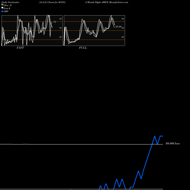Select the 'Fast K' legend label

(x=7, y=8)
